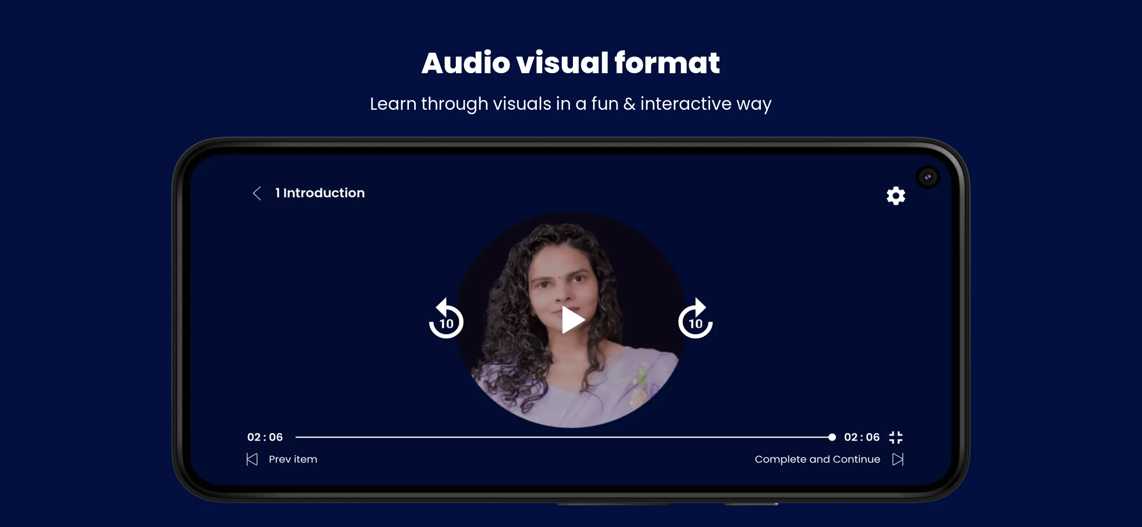The image size is (1142, 527).
Task: Play the Introduction video
Action: click(573, 320)
